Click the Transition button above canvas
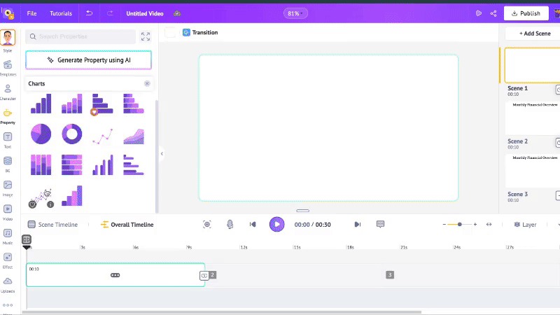 [x=200, y=32]
